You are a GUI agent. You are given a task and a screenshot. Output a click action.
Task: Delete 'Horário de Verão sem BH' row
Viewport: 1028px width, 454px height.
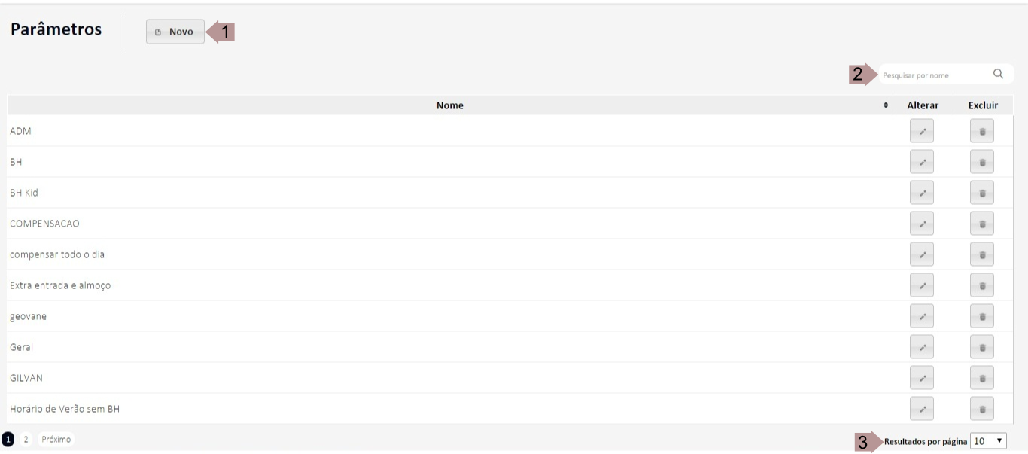click(x=982, y=409)
